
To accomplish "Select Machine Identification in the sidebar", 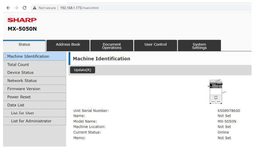I will point(34,56).
